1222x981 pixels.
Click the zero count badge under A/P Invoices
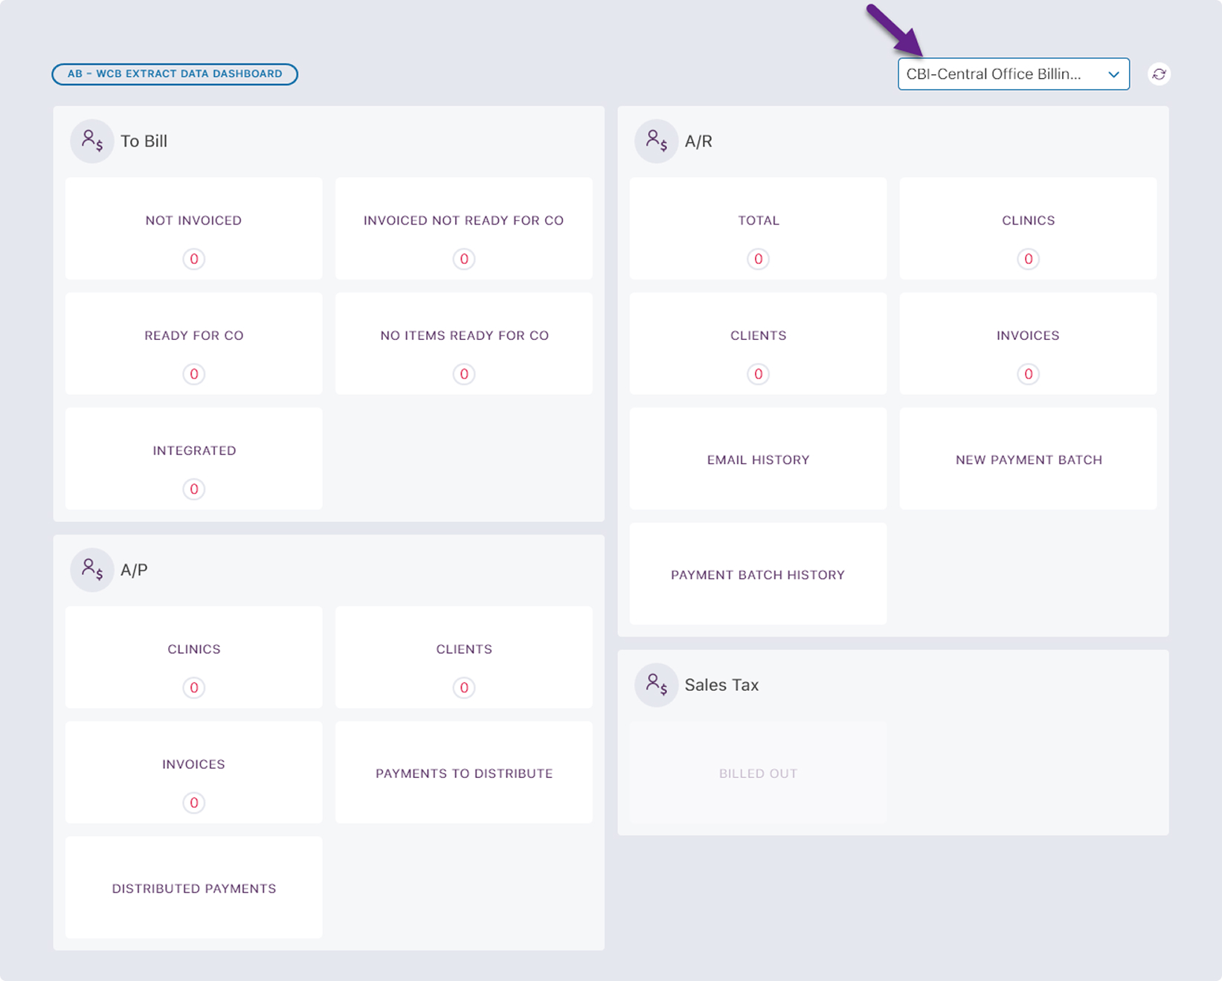coord(193,803)
